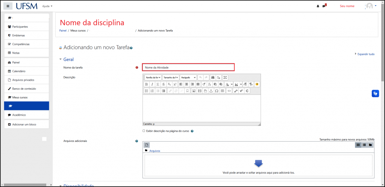
Task: Open the Ajuda menu in the top bar
Action: click(47, 6)
